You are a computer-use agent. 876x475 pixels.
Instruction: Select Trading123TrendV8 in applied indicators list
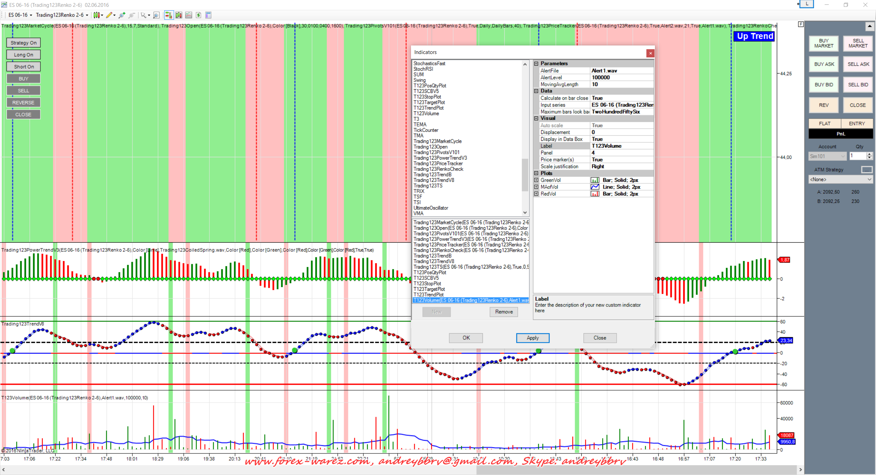pyautogui.click(x=434, y=261)
